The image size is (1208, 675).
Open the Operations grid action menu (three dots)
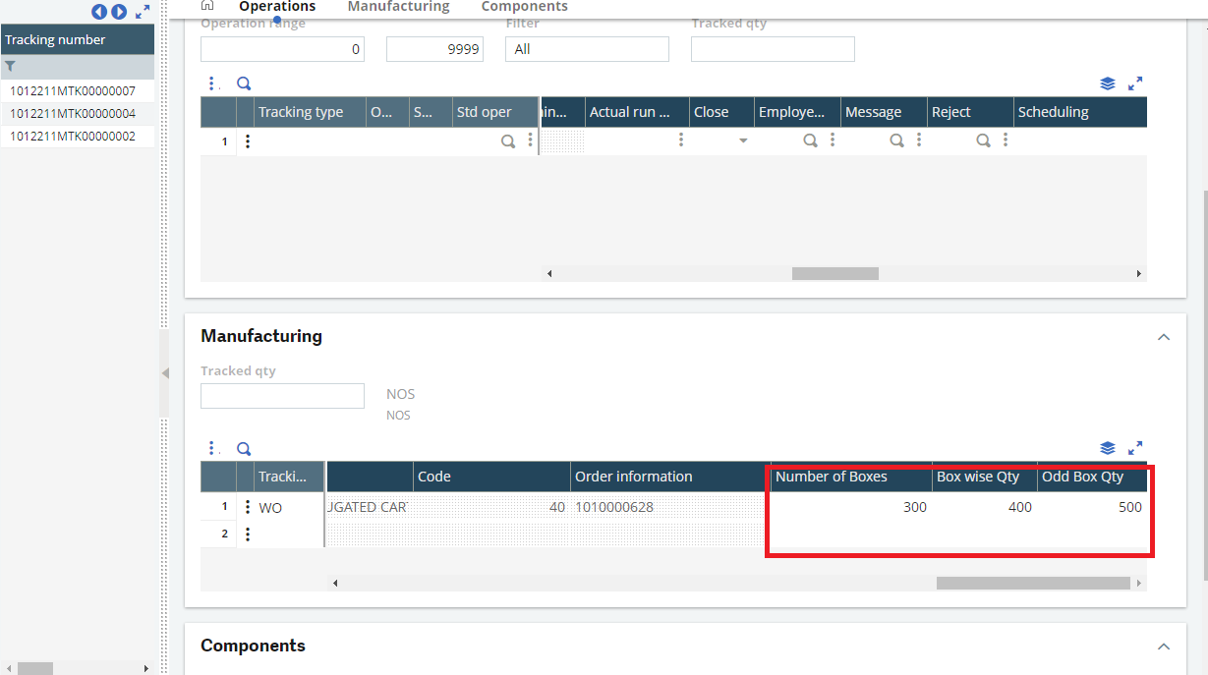tap(212, 84)
